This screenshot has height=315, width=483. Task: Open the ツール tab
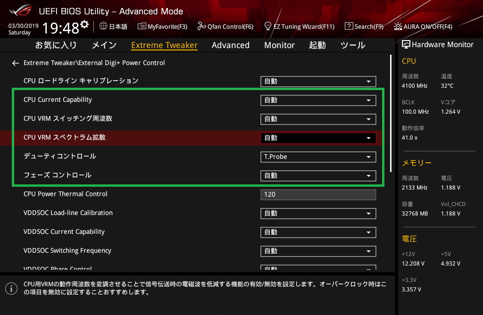353,45
